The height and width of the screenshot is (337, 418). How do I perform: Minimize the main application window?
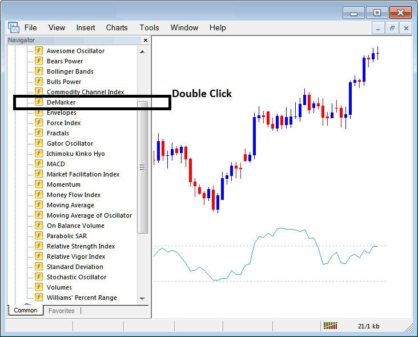[x=353, y=13]
